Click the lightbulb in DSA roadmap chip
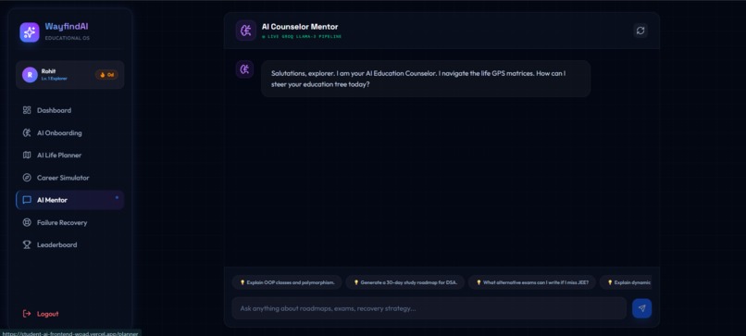This screenshot has width=746, height=336. [355, 282]
